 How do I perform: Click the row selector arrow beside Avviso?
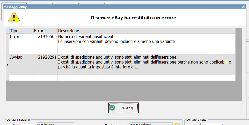pos(8,65)
